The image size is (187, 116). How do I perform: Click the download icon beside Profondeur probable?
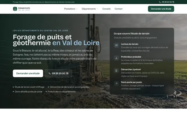tap(116, 58)
